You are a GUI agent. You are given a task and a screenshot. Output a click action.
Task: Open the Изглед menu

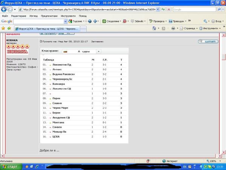tap(34, 16)
